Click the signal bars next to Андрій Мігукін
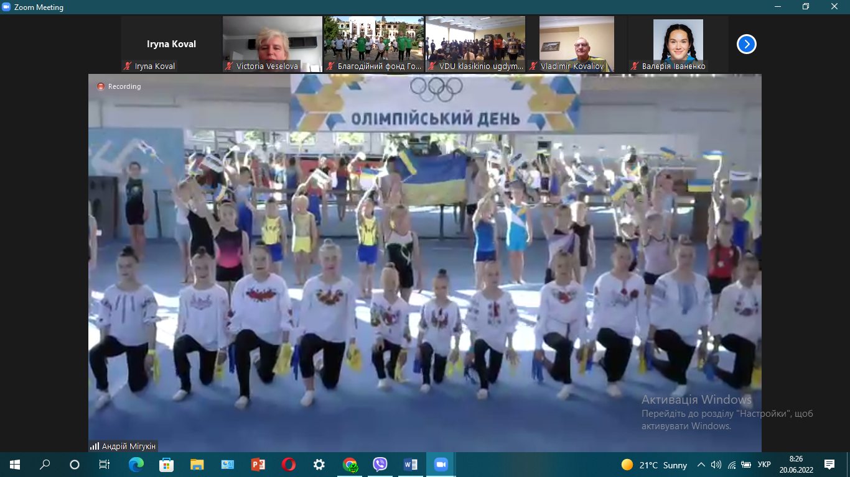The height and width of the screenshot is (477, 850). coord(95,446)
